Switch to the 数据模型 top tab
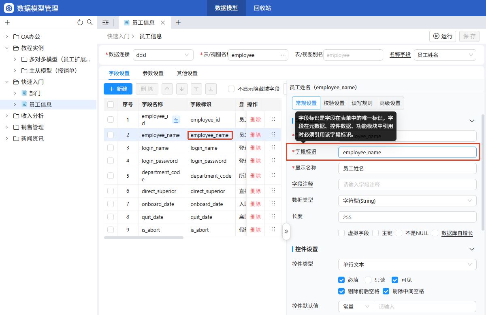The width and height of the screenshot is (486, 315). pyautogui.click(x=226, y=8)
